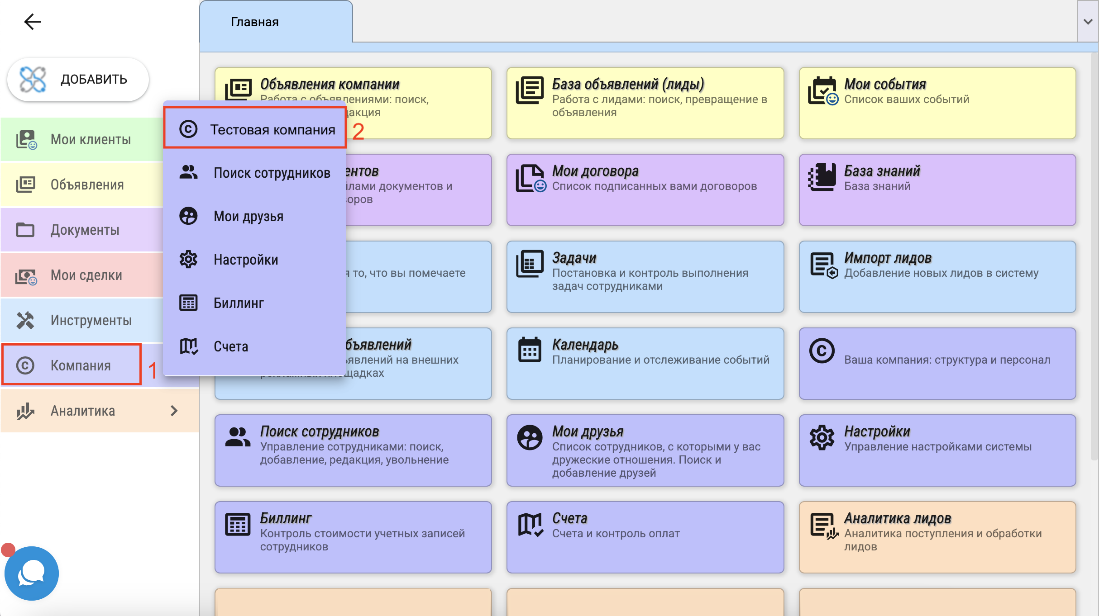Click the Инструменты tools icon
Image resolution: width=1099 pixels, height=616 pixels.
point(25,320)
